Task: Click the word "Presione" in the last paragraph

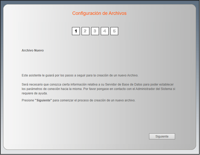Action: 28,100
